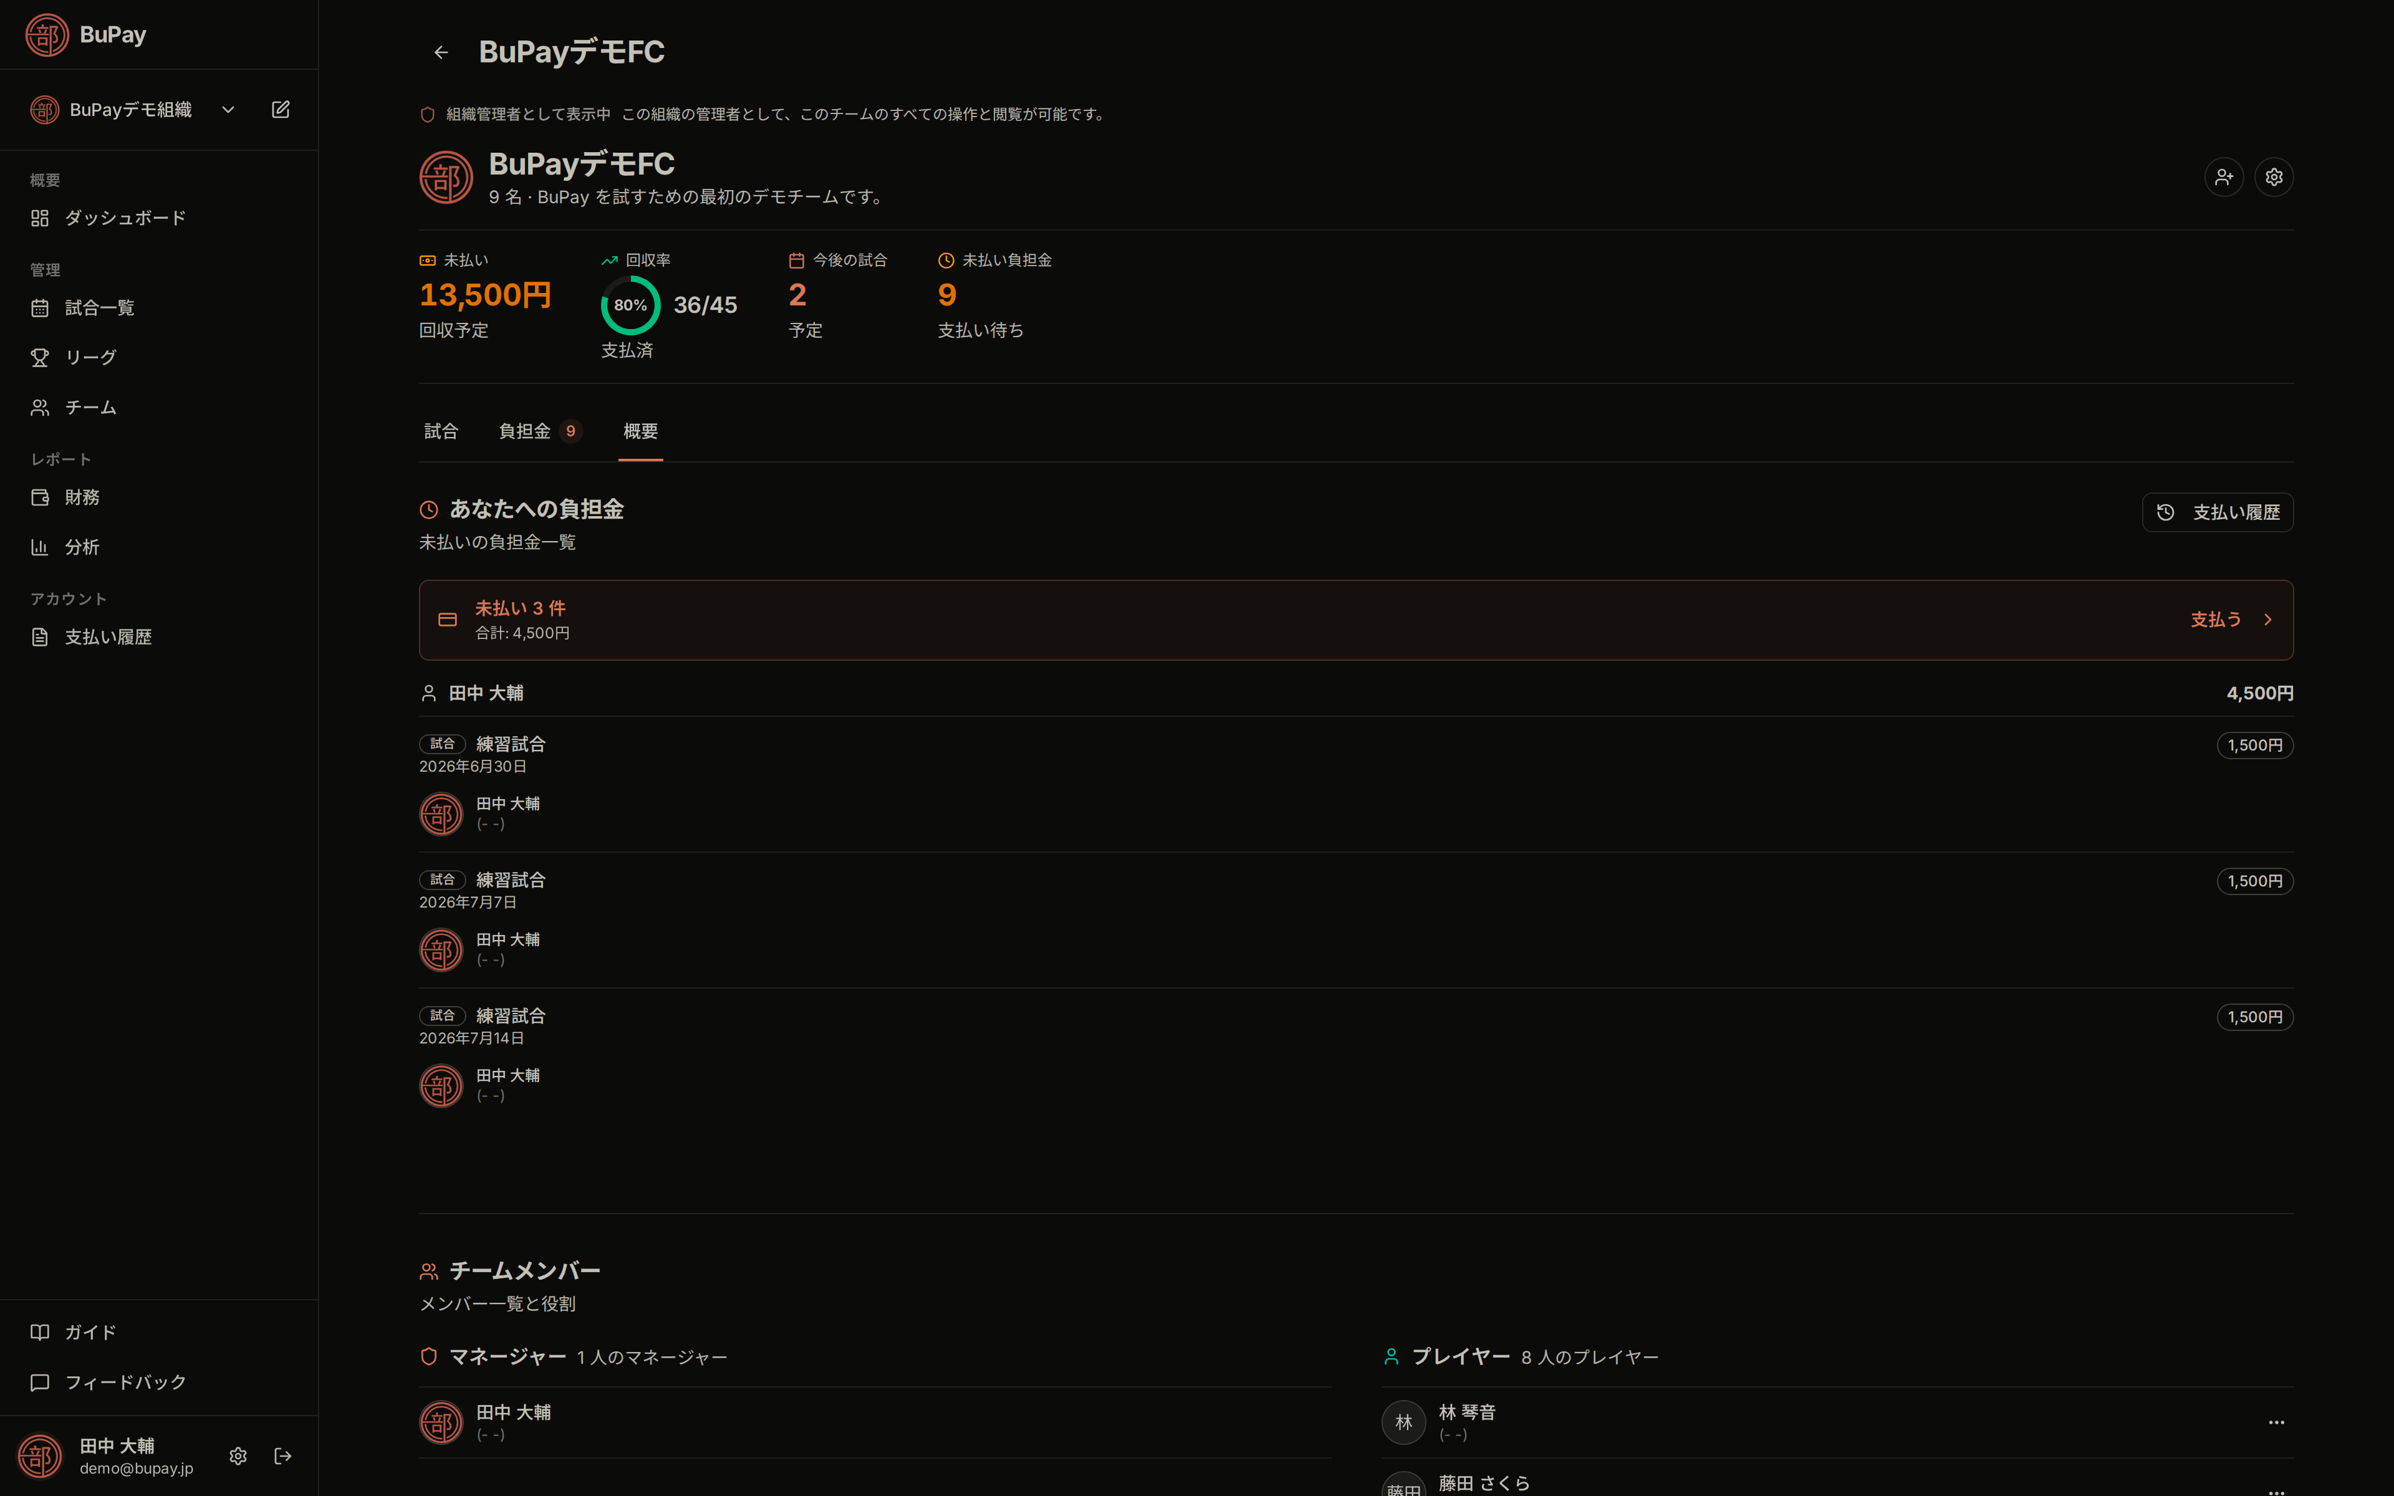Click the 9 支払い待ち unpaid charges count

point(947,295)
